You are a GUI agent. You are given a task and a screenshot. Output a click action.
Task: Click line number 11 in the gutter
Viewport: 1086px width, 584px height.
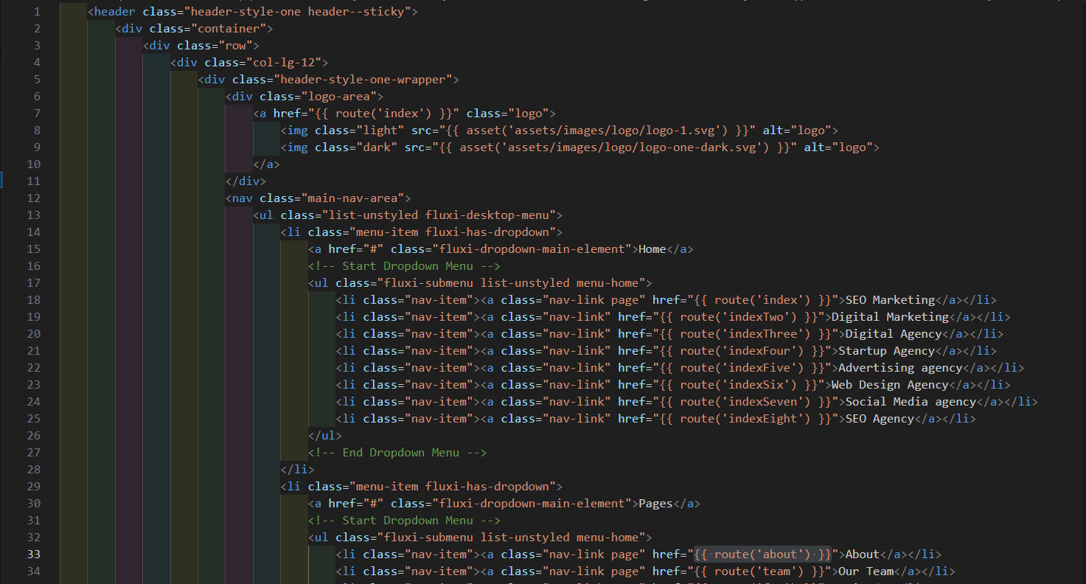34,181
